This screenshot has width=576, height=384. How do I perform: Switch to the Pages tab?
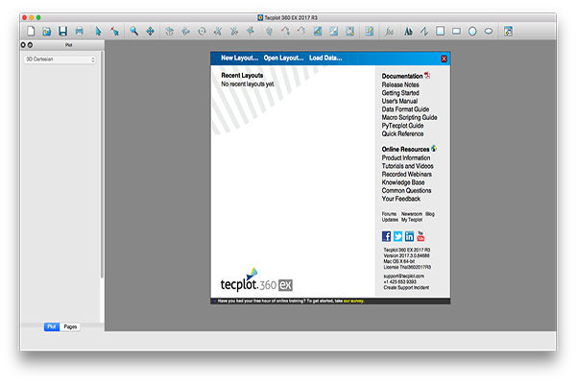click(x=70, y=326)
